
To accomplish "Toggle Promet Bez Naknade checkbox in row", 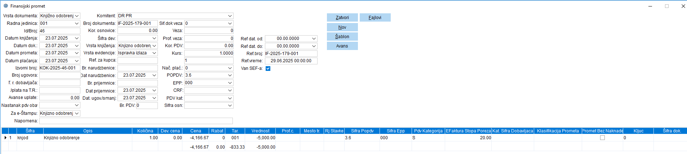I will pyautogui.click(x=602, y=138).
